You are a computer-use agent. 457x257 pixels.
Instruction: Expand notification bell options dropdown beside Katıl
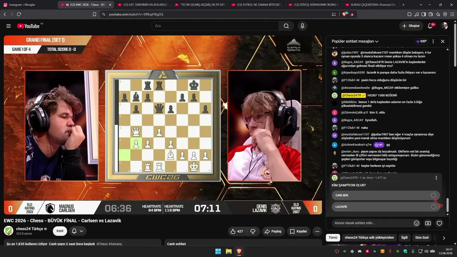(81, 231)
